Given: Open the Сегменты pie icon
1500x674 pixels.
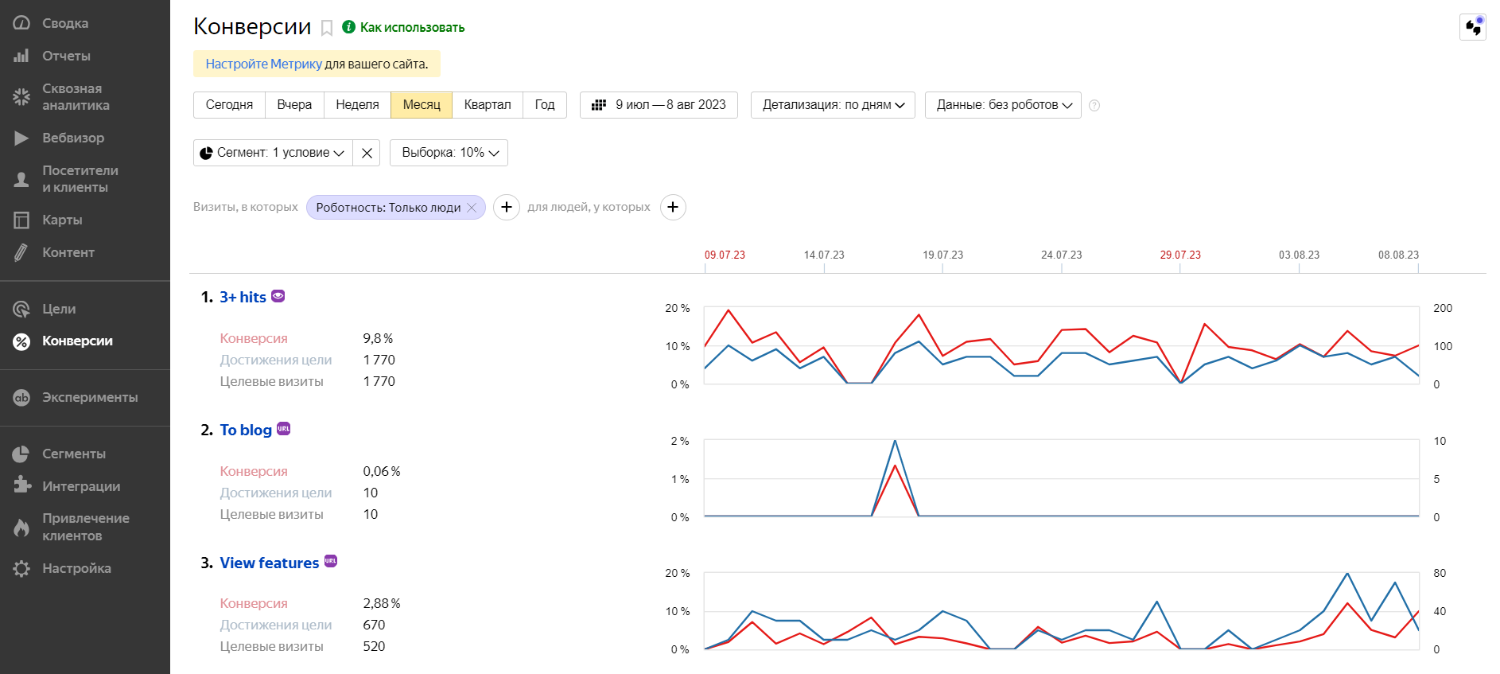Looking at the screenshot, I should pos(21,454).
